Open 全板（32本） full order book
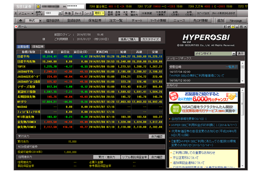The height and width of the screenshot is (174, 262). pyautogui.click(x=189, y=13)
